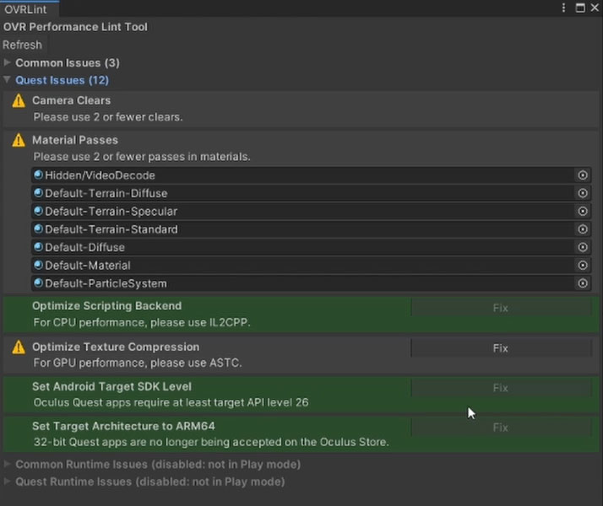Click the Default-Material sphere icon
The width and height of the screenshot is (603, 506).
click(x=38, y=265)
